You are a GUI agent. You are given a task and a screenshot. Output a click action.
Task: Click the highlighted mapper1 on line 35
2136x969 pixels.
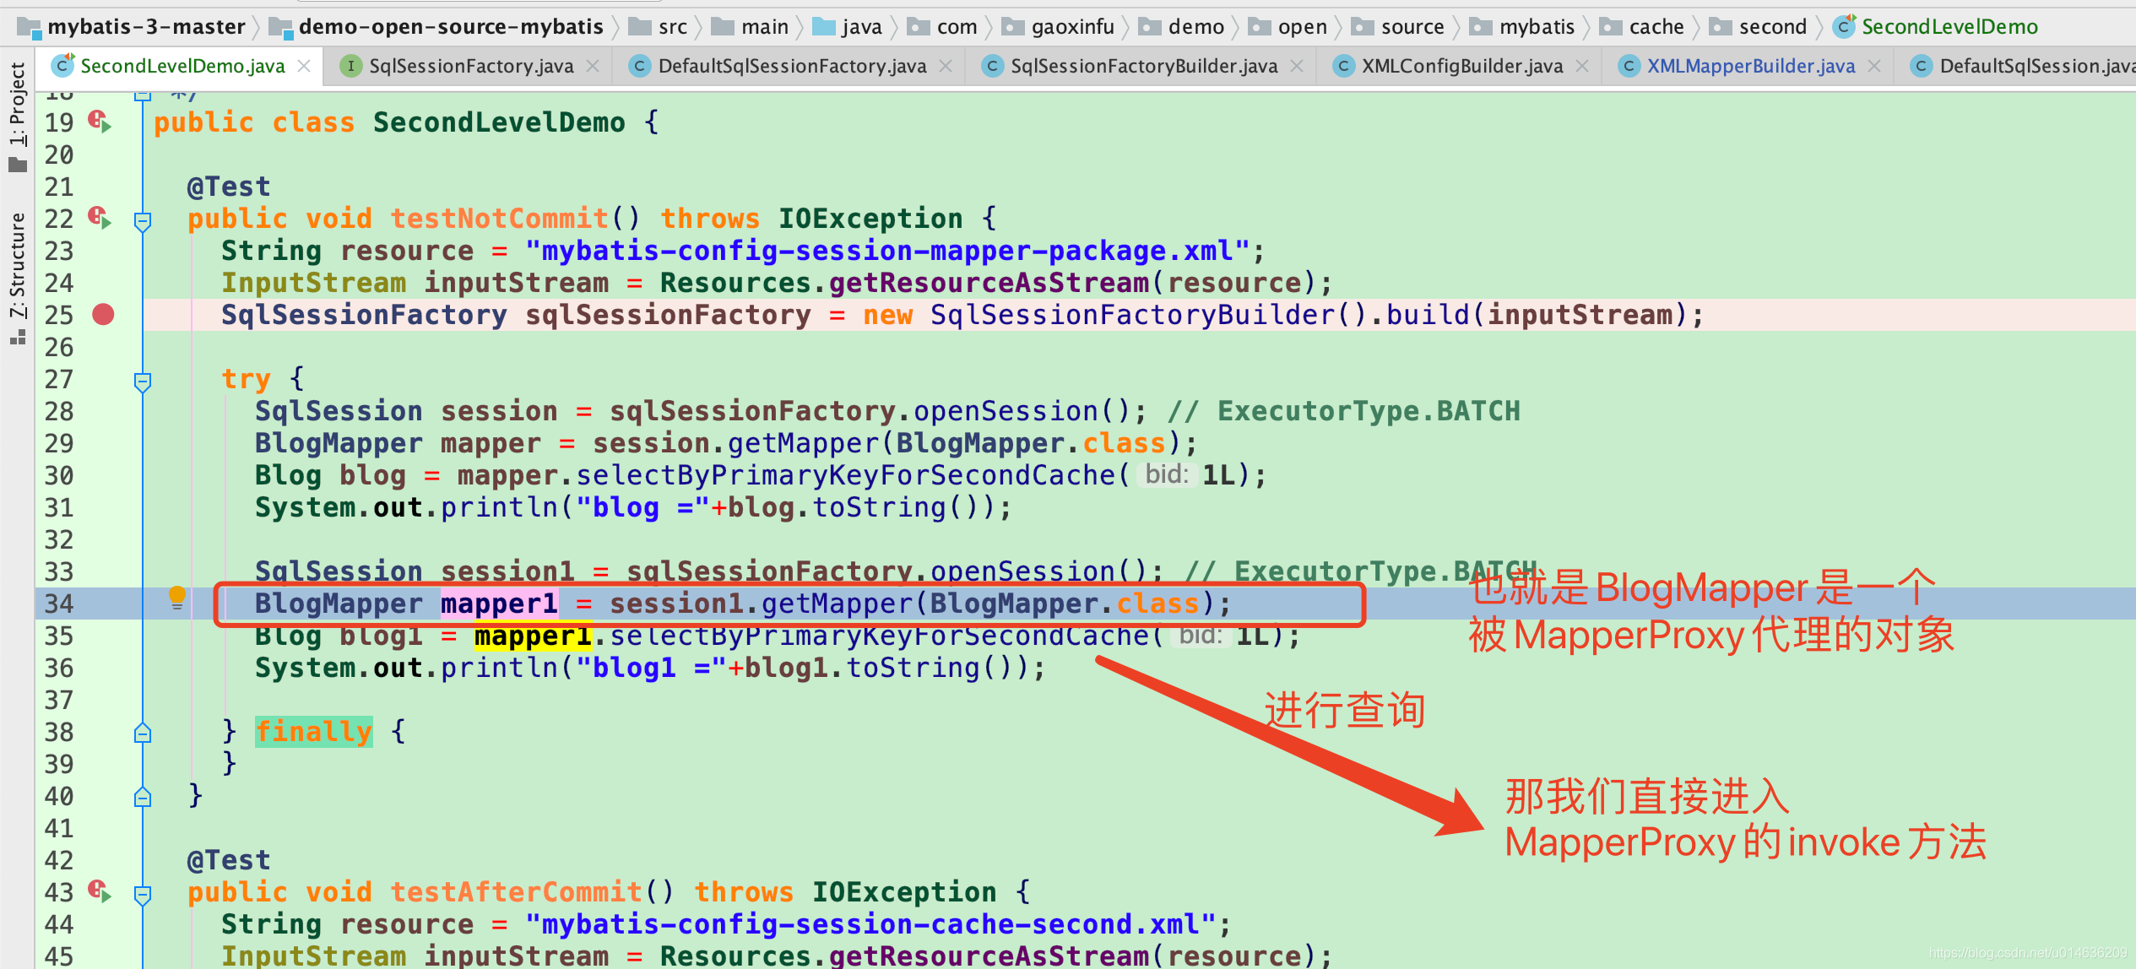pos(533,636)
